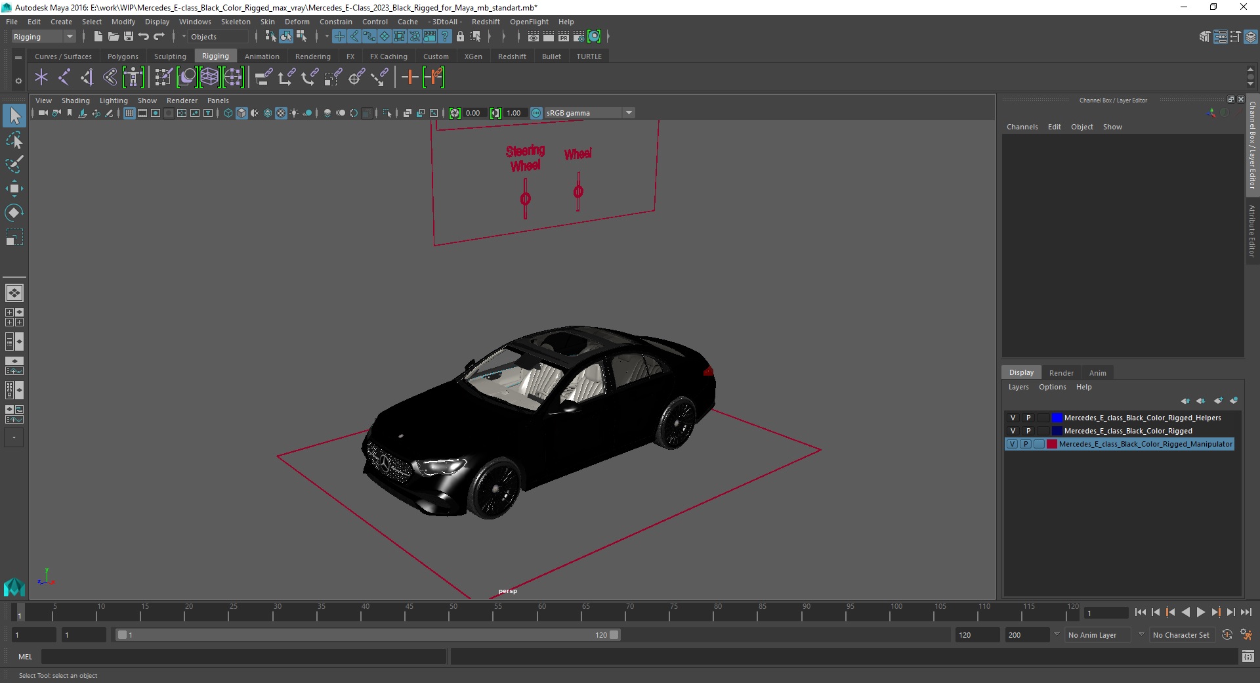
Task: Select the Scale tool in toolbox
Action: (x=14, y=237)
